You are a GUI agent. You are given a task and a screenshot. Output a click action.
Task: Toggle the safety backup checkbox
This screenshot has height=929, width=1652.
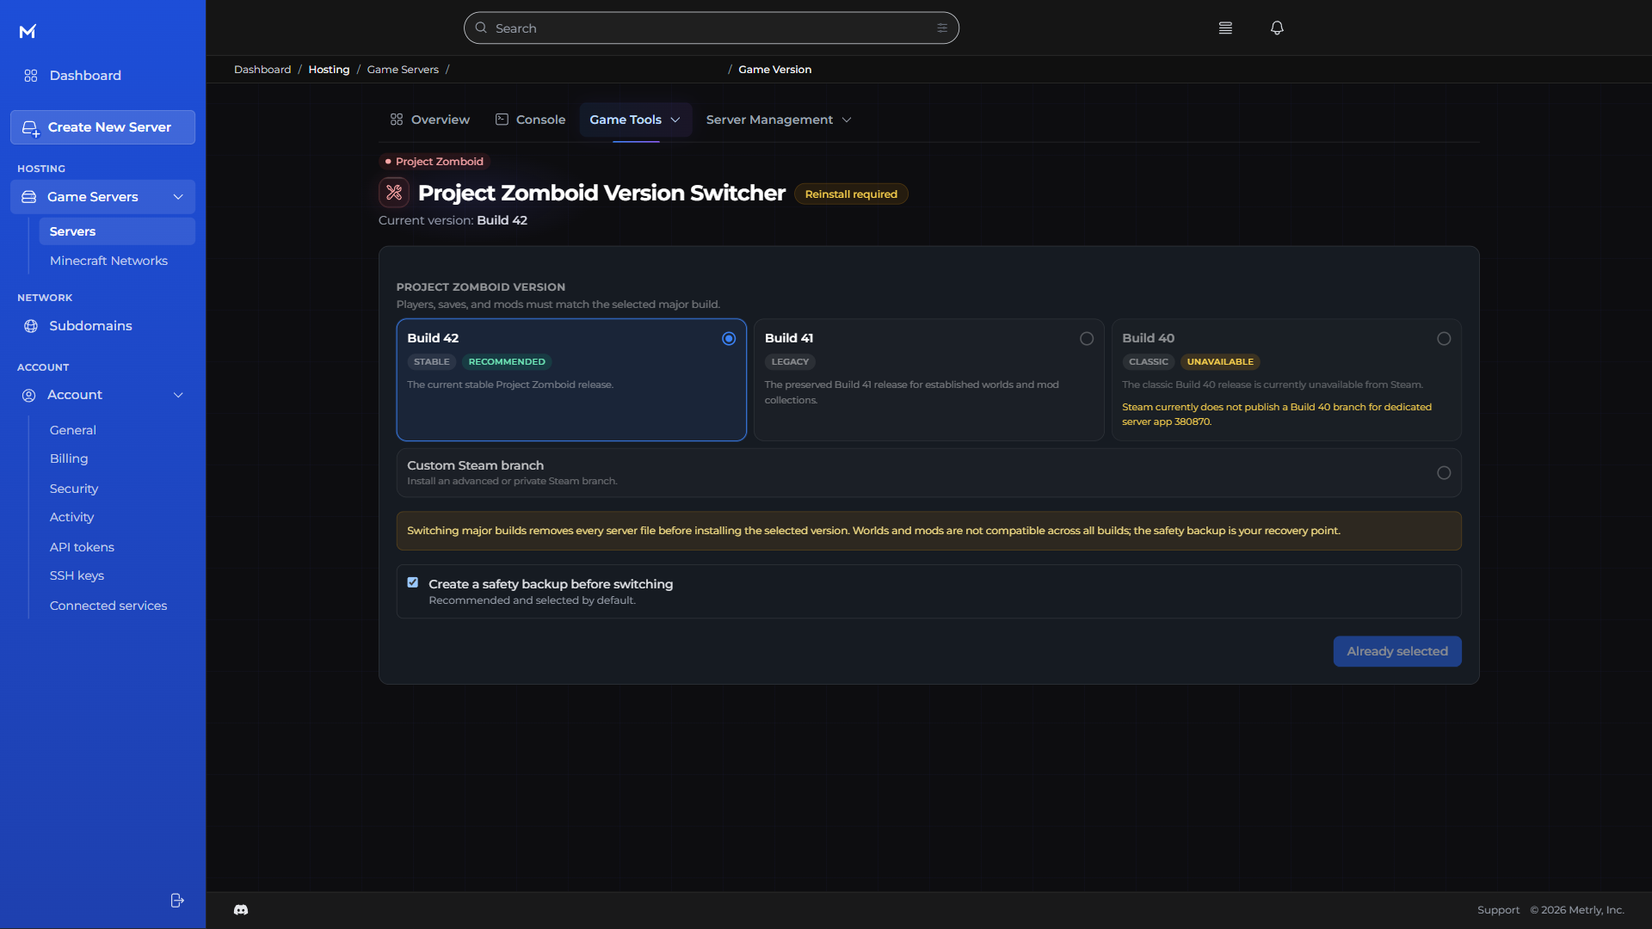pos(413,582)
